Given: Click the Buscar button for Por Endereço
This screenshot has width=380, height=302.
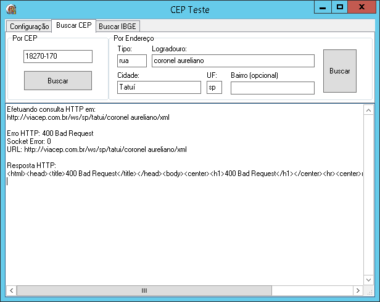Looking at the screenshot, I should point(340,71).
